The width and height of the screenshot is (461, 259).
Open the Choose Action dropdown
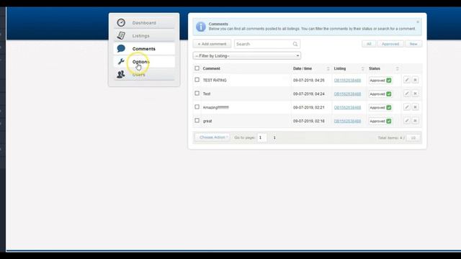click(x=212, y=137)
